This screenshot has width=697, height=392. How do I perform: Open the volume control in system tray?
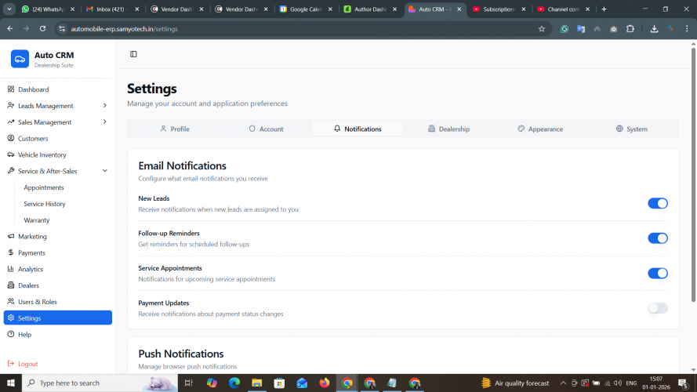point(618,383)
